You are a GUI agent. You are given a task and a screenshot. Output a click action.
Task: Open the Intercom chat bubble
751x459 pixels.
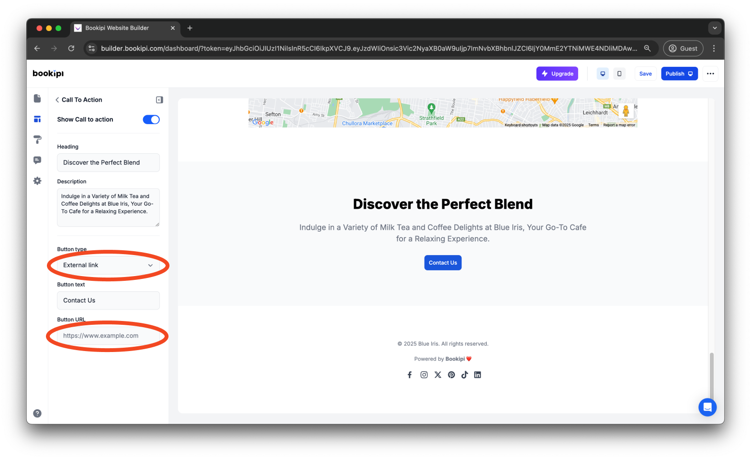tap(707, 407)
